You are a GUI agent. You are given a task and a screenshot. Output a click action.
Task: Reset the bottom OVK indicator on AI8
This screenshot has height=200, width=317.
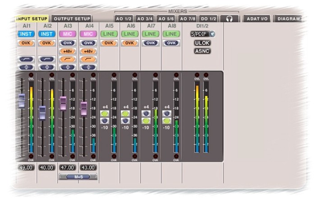(176, 156)
